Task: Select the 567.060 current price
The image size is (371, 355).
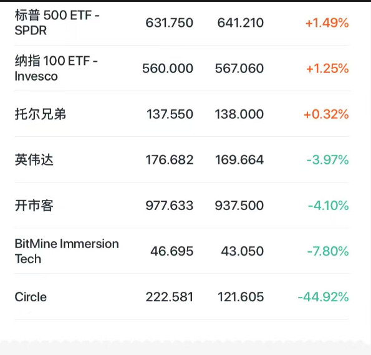Action: [239, 69]
